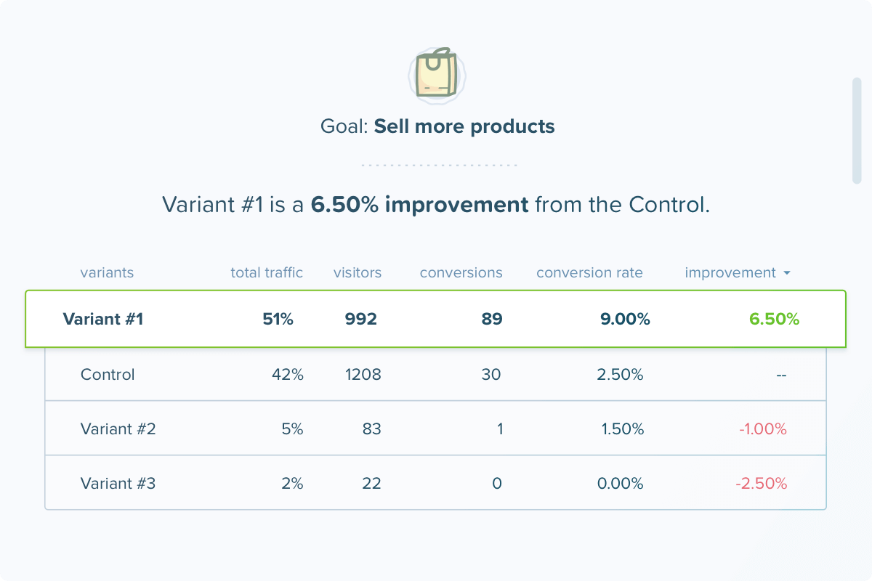Click the visitors column header

(x=357, y=273)
